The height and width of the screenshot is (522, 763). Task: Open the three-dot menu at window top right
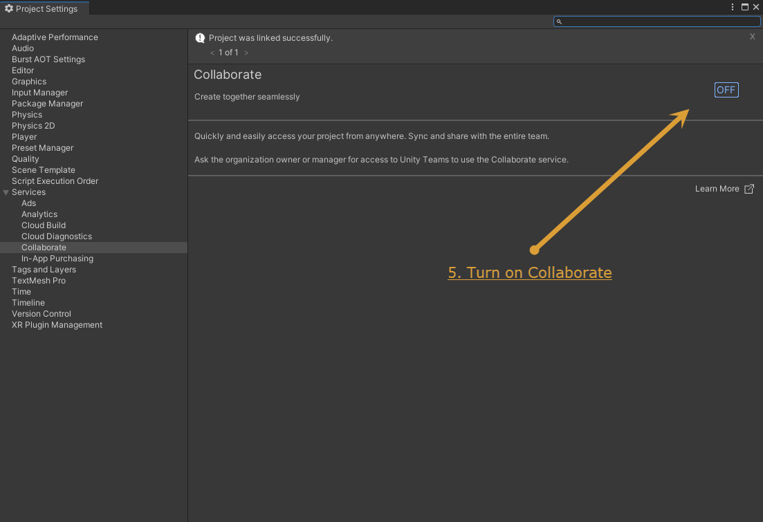pyautogui.click(x=732, y=6)
